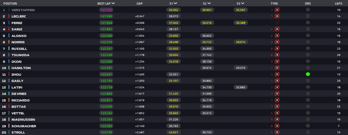Click Perez's S2 time 36.016
This screenshot has height=135, width=348.
coord(207,23)
